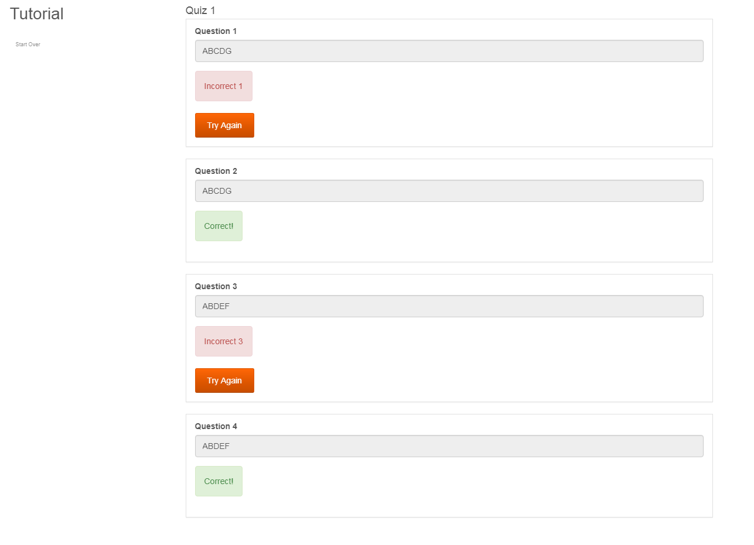Click the Question 4 label
Viewport: 754px width, 545px height.
pos(216,426)
